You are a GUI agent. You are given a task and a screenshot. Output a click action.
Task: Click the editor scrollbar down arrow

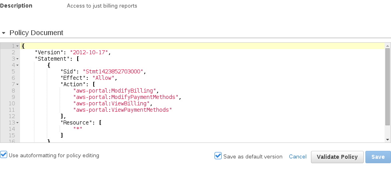387,139
